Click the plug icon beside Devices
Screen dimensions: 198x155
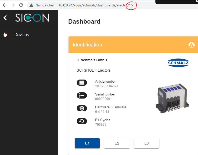coord(5,35)
